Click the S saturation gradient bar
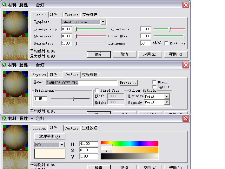The width and height of the screenshot is (225, 169). click(x=129, y=150)
